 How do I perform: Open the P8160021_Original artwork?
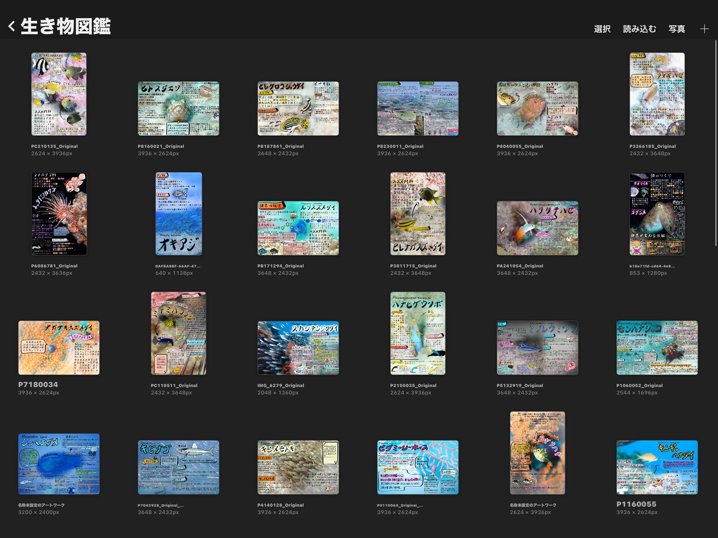click(x=178, y=109)
